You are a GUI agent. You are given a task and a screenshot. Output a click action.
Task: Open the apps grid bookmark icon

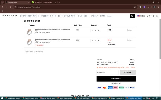(x=2, y=11)
